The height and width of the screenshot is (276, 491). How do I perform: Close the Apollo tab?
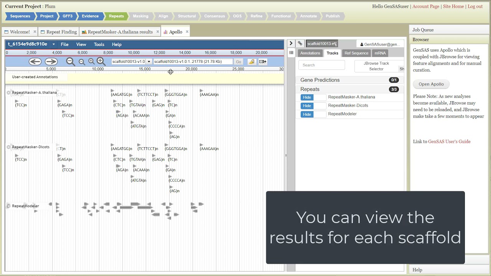(187, 32)
